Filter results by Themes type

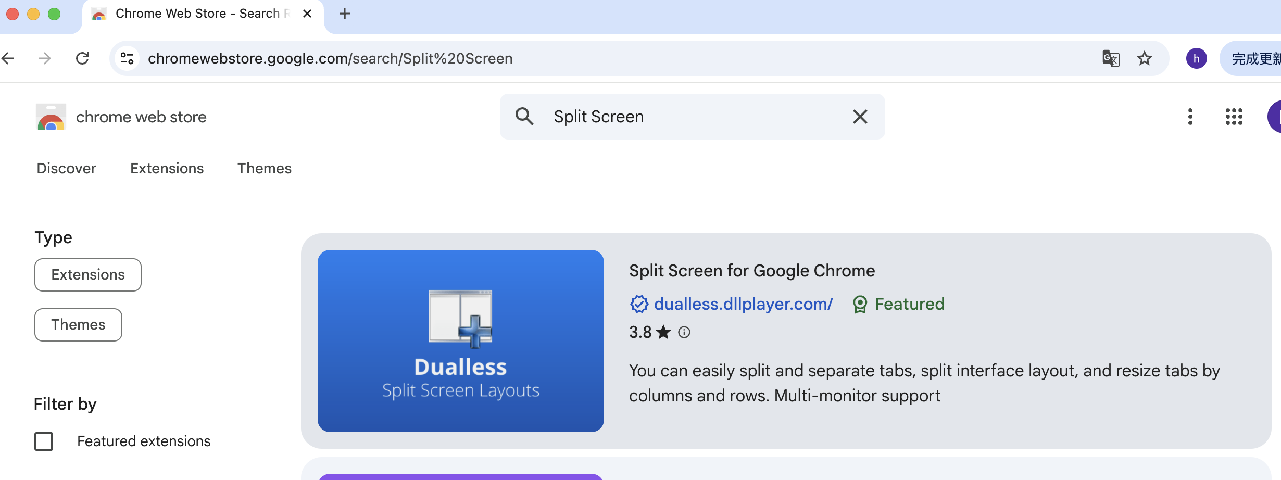[x=78, y=325]
